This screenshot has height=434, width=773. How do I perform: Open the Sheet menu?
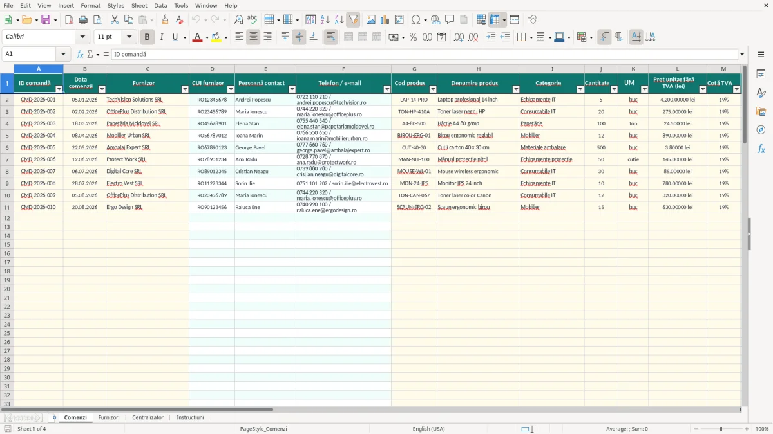click(x=139, y=5)
